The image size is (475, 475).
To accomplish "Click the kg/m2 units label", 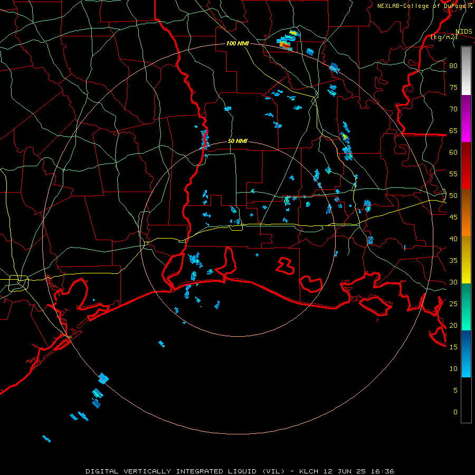I will pyautogui.click(x=444, y=37).
